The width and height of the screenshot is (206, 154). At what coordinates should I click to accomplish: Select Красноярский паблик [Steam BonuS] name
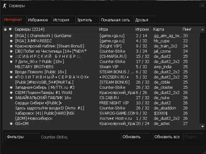(x=49, y=46)
